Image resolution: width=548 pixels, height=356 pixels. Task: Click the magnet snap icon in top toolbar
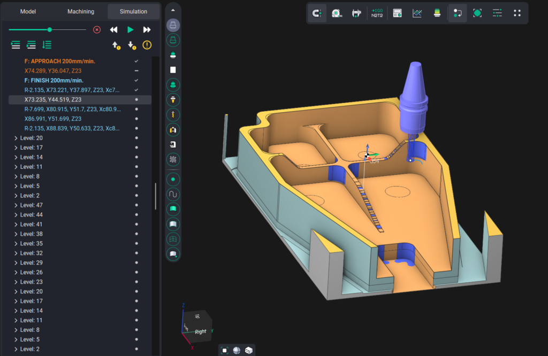317,13
